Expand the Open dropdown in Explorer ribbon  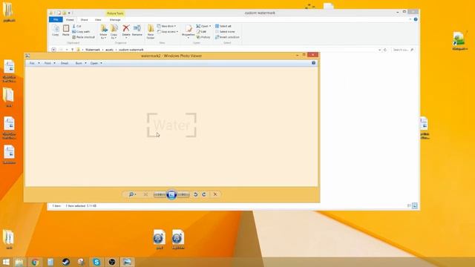(x=203, y=26)
